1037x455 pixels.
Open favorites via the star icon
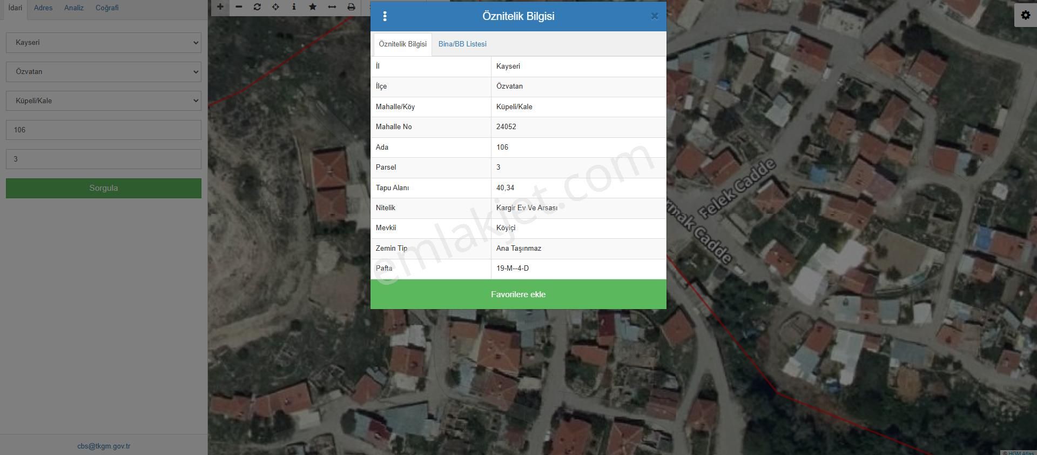point(313,7)
